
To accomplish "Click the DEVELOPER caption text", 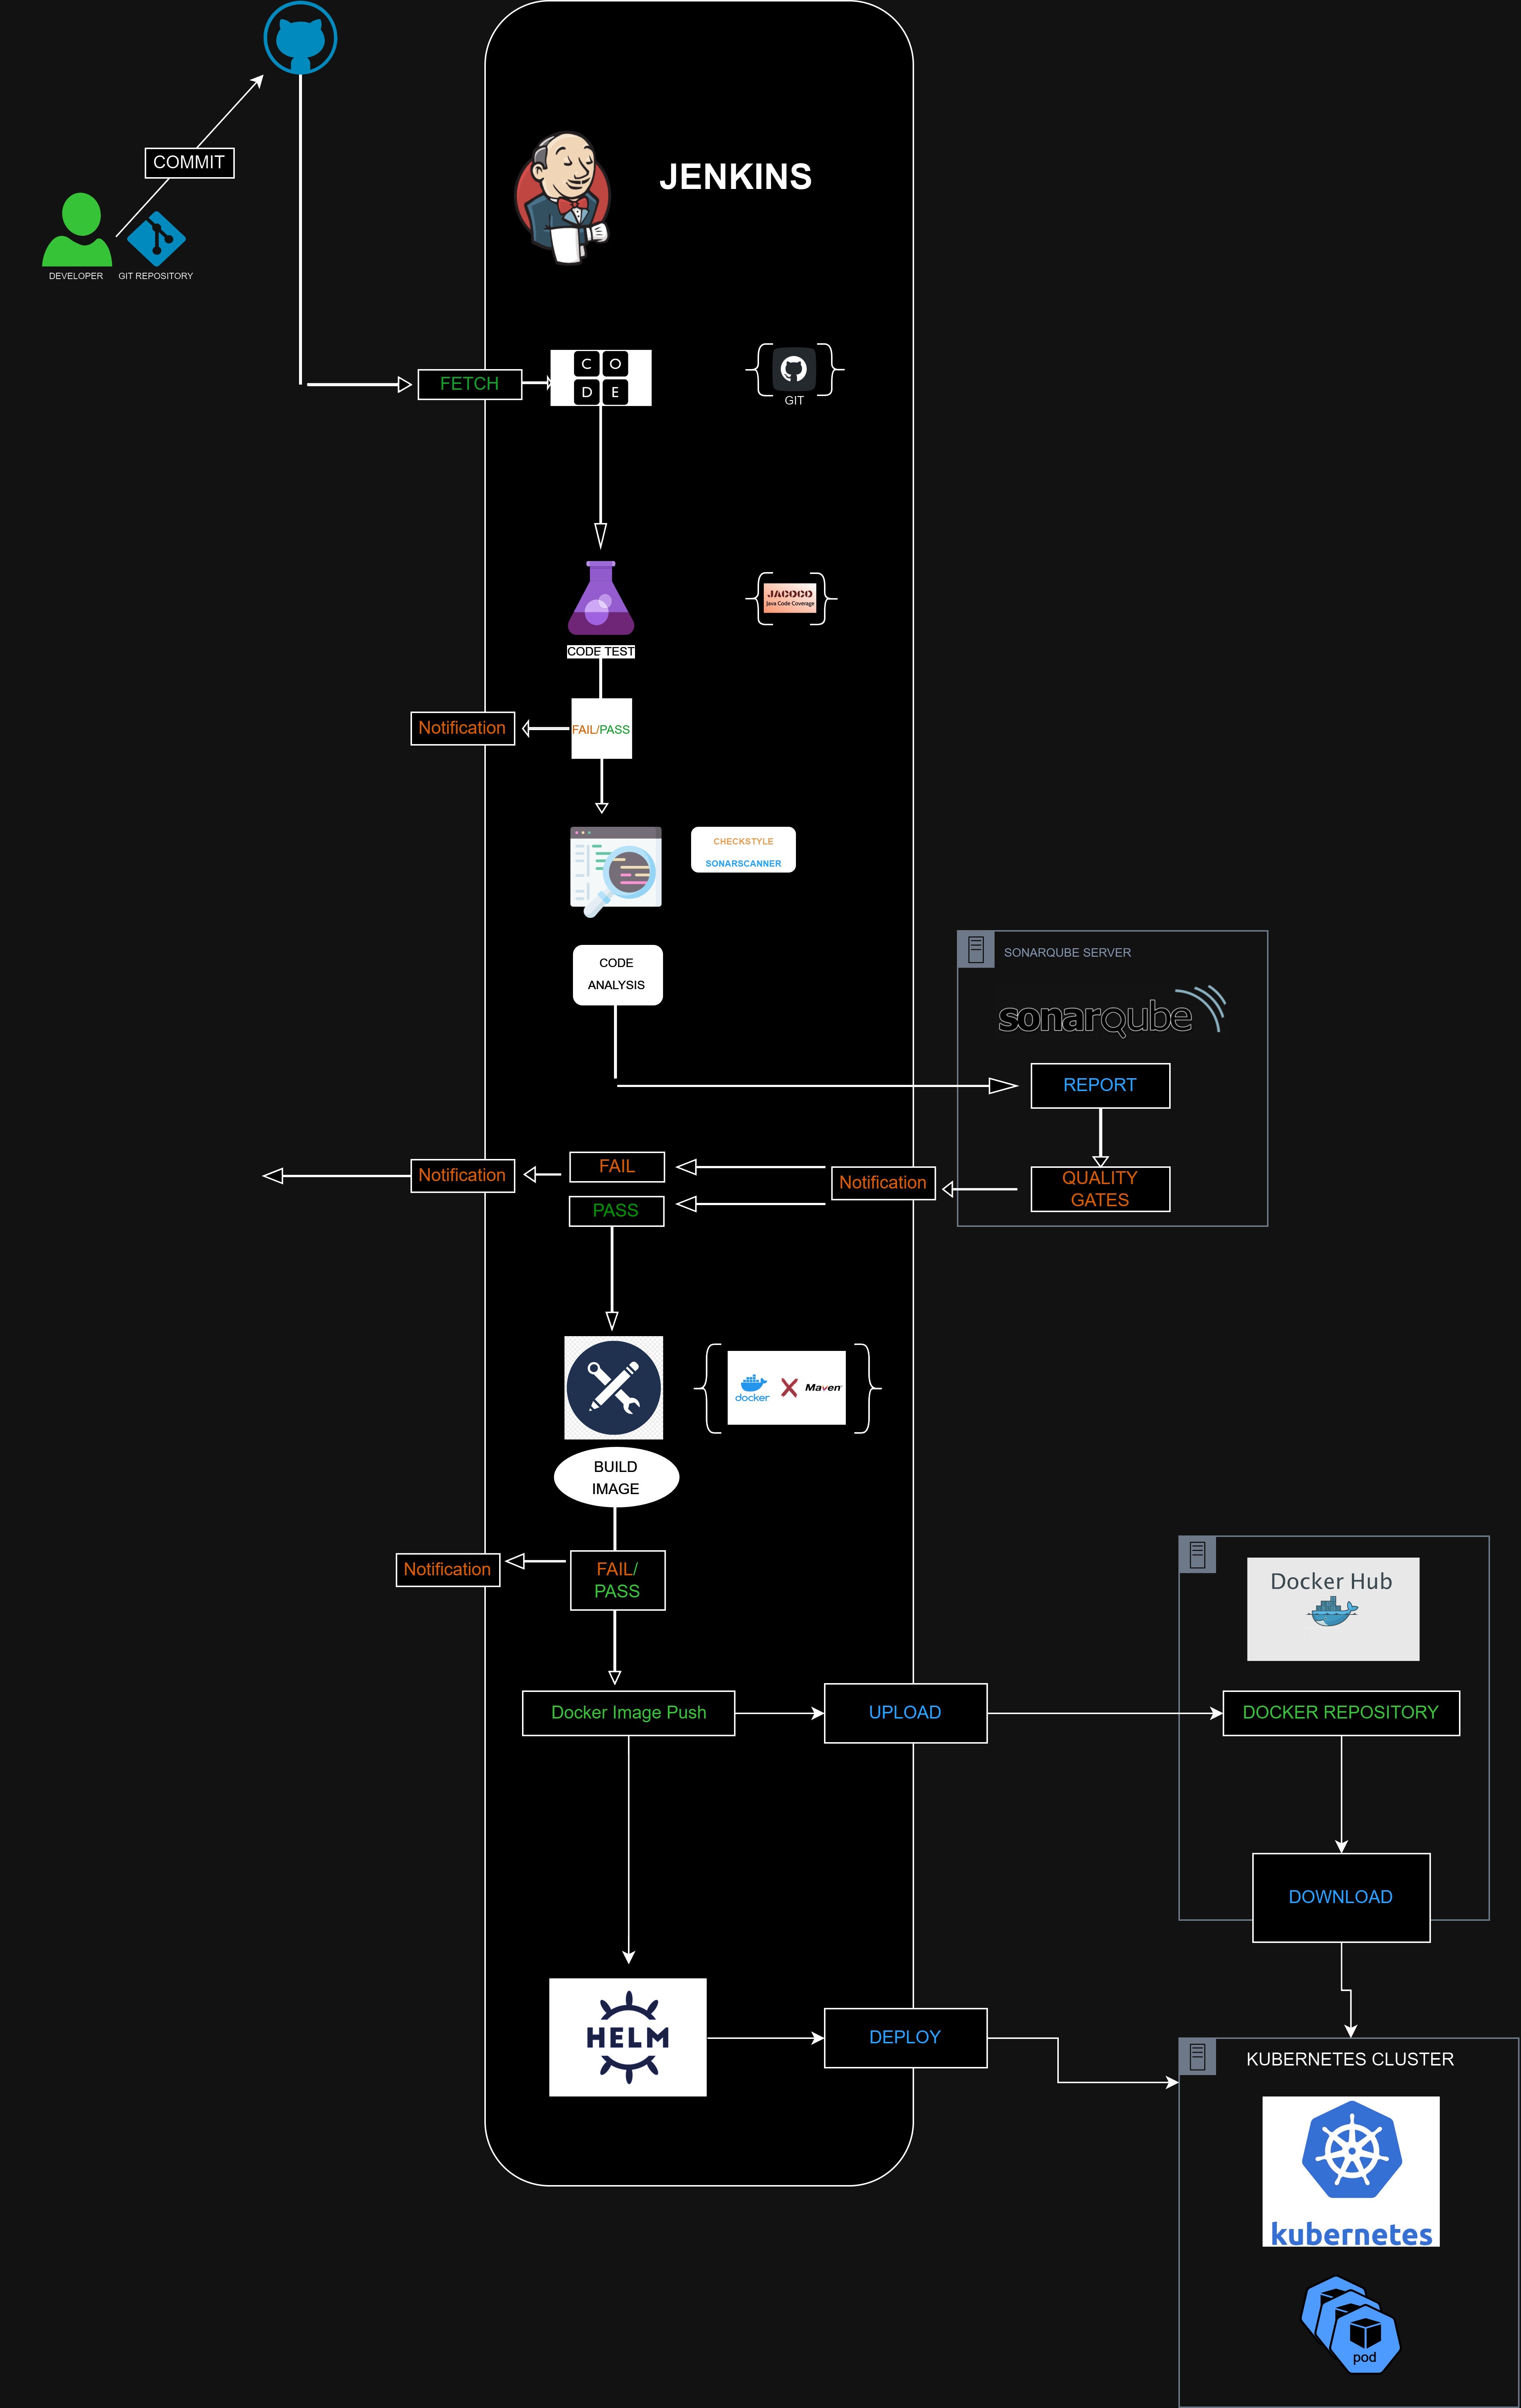I will (x=76, y=276).
